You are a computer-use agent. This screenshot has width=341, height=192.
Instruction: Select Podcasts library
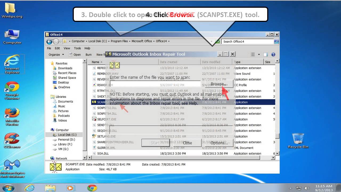click(64, 116)
